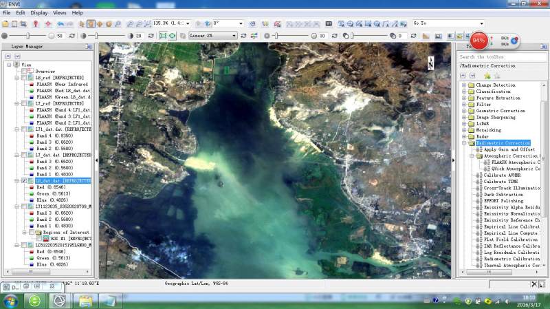Viewport: 550px width, 309px height.
Task: Click the fixed Zoom In icon
Action: [x=130, y=24]
